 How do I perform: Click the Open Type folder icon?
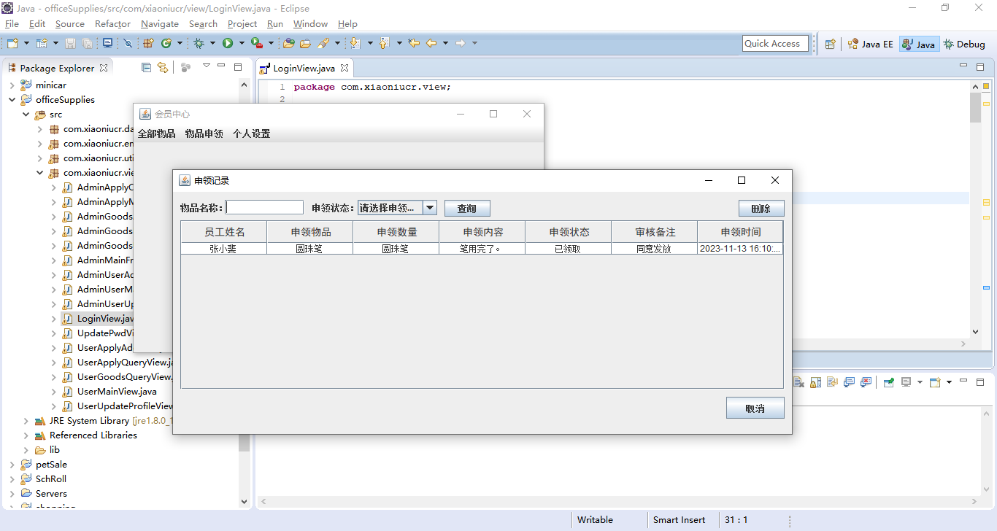pos(289,44)
